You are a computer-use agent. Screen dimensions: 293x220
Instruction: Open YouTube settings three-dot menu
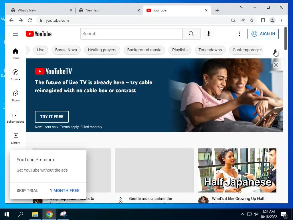click(239, 34)
